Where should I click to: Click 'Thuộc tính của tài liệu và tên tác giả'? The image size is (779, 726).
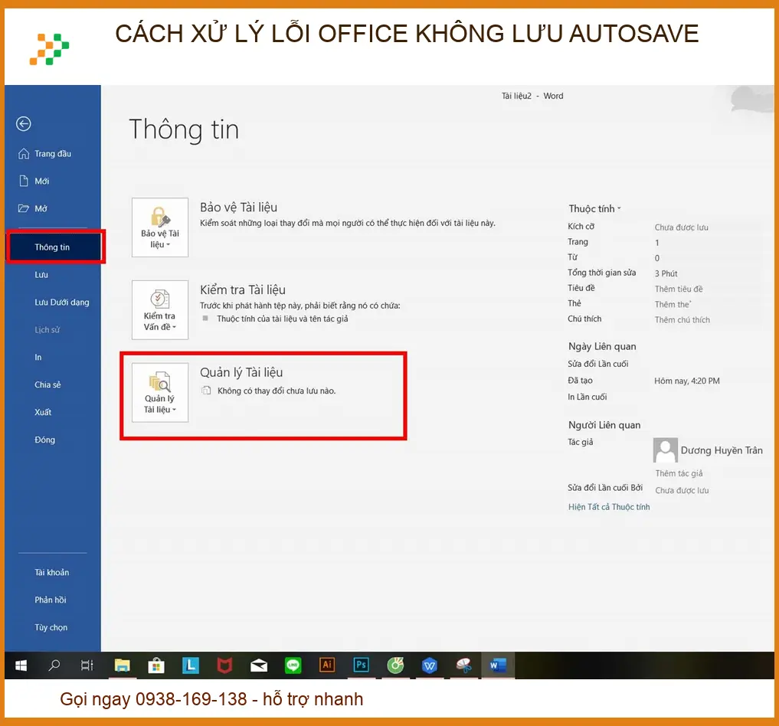(282, 319)
